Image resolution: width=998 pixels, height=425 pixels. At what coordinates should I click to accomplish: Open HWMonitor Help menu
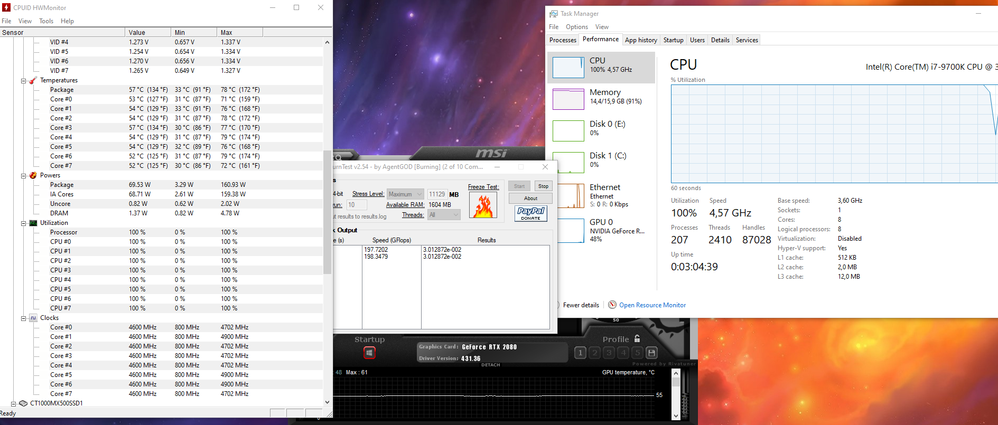[67, 21]
